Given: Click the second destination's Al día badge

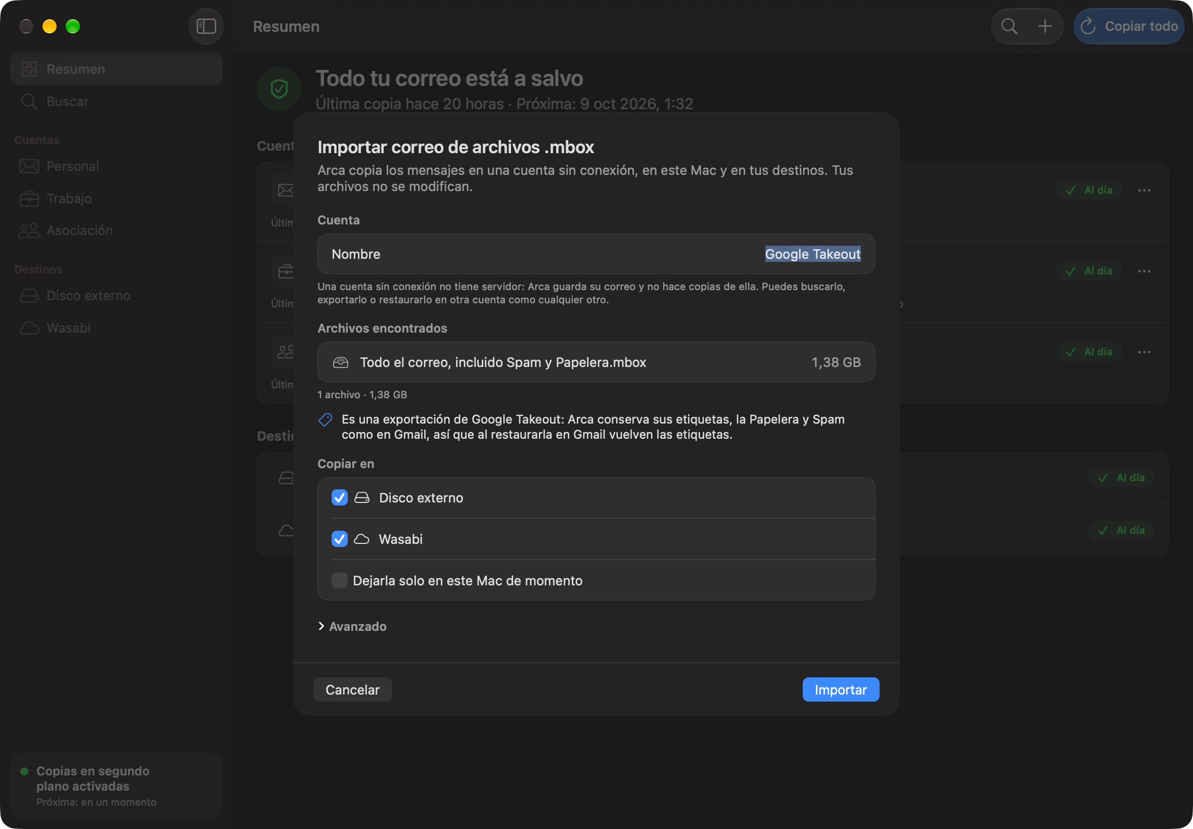Looking at the screenshot, I should (1121, 530).
